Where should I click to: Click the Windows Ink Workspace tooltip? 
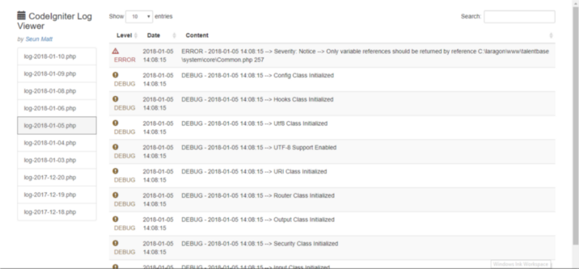(x=520, y=264)
